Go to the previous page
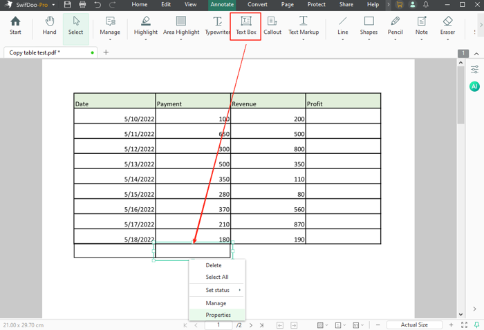This screenshot has width=484, height=330. coord(196,325)
